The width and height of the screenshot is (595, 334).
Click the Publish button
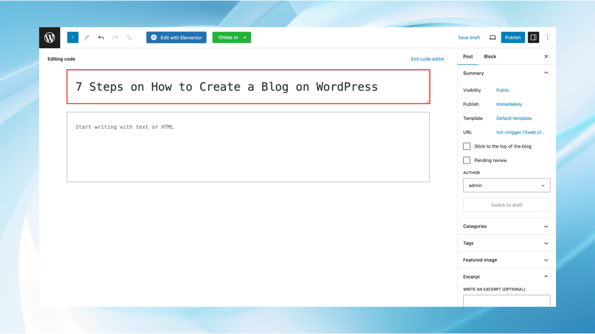pyautogui.click(x=512, y=37)
